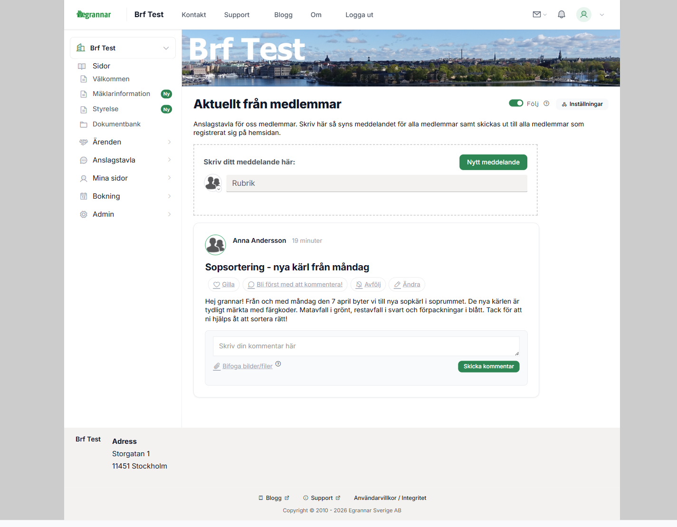Open Support in the top menu
This screenshot has height=527, width=677.
tap(237, 15)
